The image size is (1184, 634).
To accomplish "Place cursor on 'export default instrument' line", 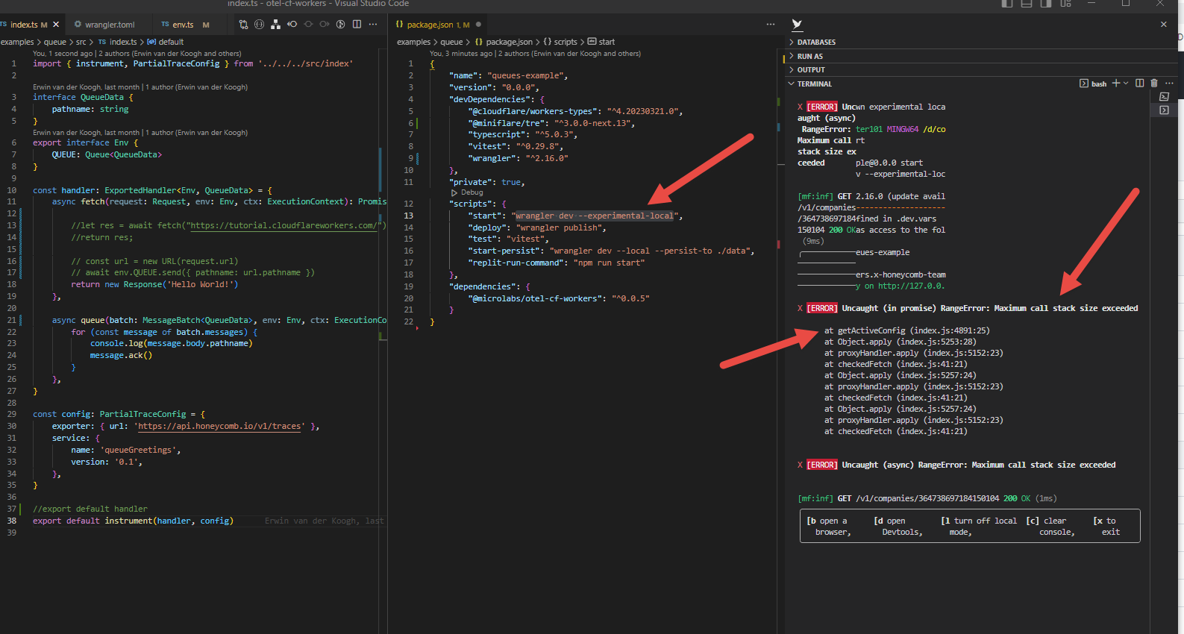I will pos(133,521).
